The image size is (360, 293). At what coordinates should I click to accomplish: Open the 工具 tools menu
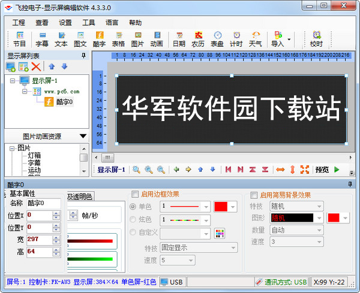(89, 23)
